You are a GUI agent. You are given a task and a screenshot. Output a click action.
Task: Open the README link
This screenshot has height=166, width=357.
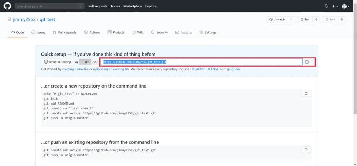(x=199, y=69)
